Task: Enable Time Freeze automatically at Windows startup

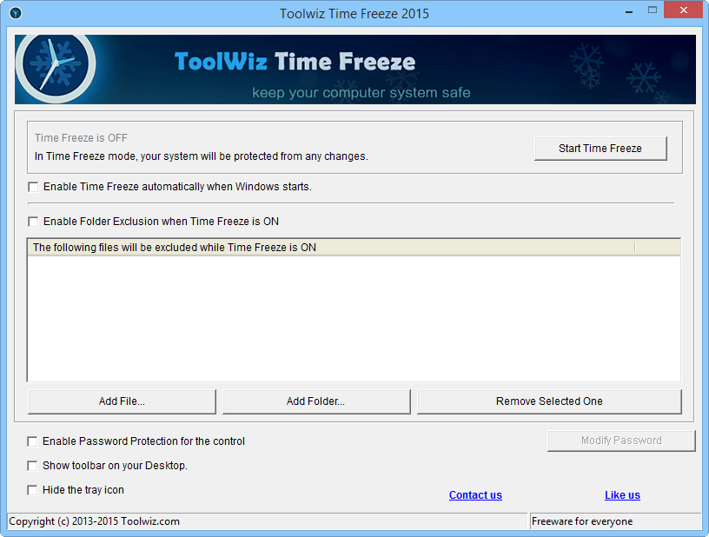Action: [x=33, y=186]
